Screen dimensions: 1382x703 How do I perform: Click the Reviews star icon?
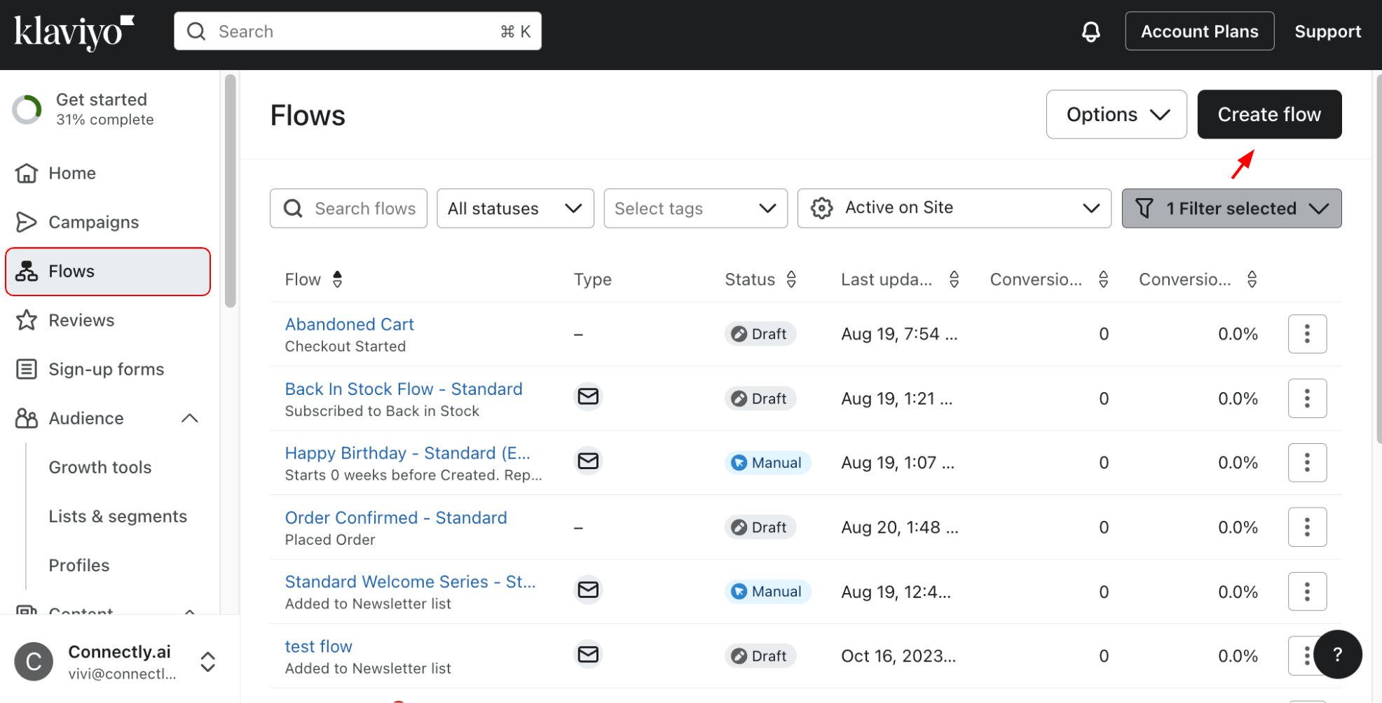(27, 320)
